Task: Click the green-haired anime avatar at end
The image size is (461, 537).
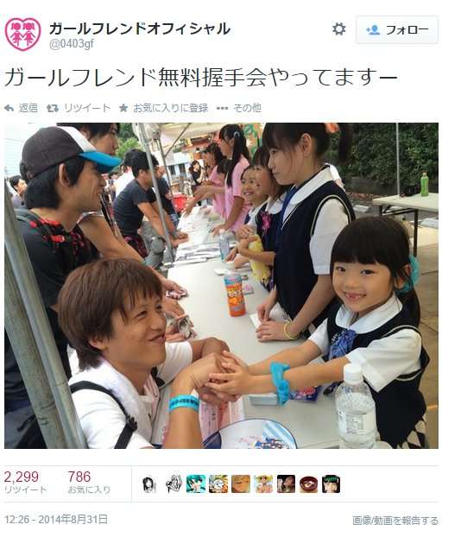Action: click(x=332, y=484)
